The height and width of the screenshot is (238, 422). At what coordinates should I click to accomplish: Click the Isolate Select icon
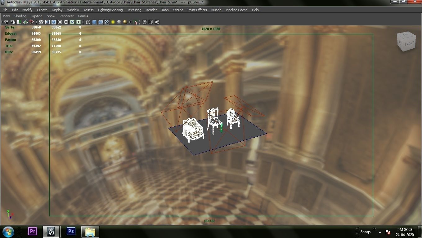[x=135, y=22]
